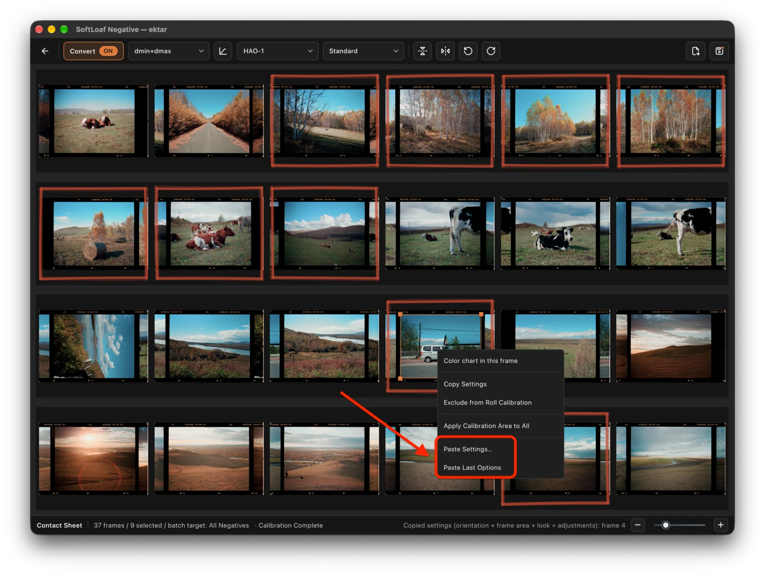The height and width of the screenshot is (575, 765).
Task: Click the thumbnail zoom slider handle
Action: point(666,525)
